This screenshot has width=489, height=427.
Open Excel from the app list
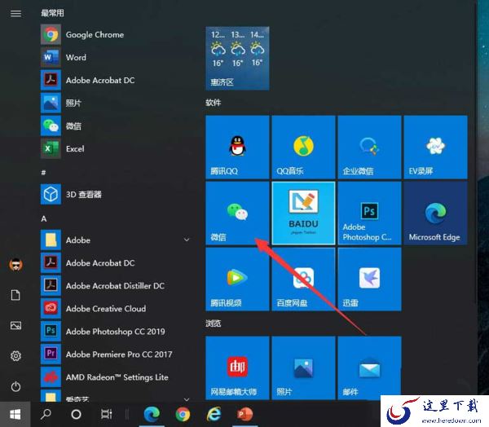tap(116, 149)
